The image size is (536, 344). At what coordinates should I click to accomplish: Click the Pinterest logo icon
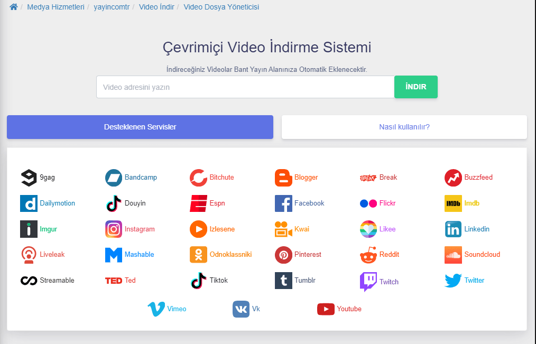[x=283, y=255]
